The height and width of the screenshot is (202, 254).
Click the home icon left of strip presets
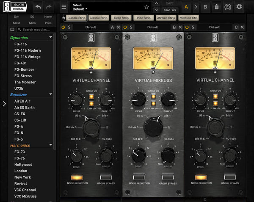point(63,18)
